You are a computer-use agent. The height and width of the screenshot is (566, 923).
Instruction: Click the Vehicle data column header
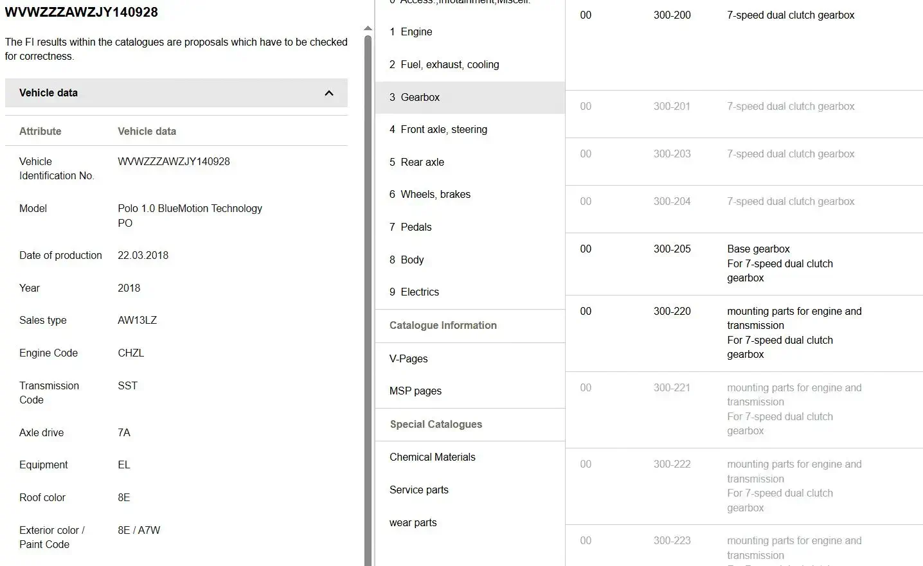[147, 132]
